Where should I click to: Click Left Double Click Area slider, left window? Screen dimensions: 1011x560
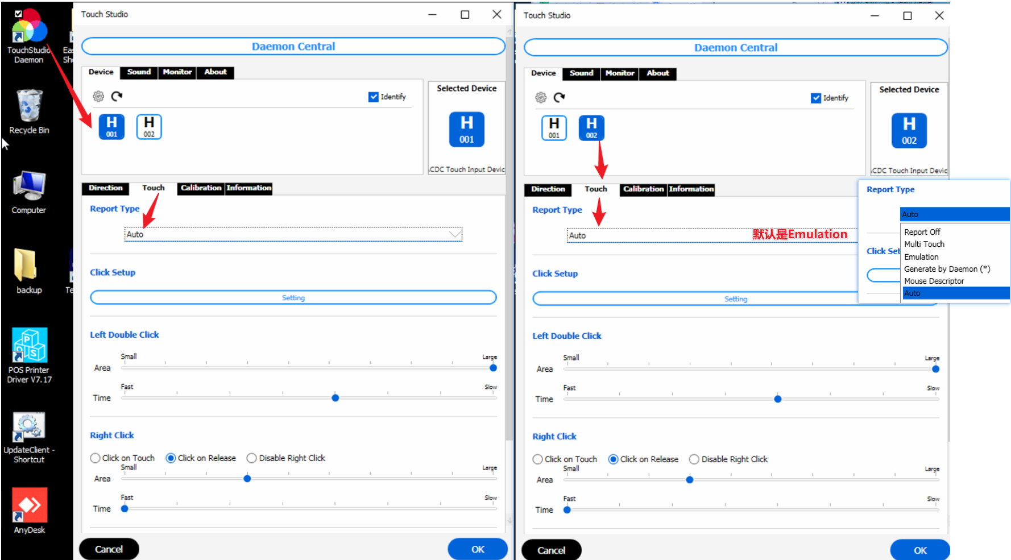click(x=309, y=368)
